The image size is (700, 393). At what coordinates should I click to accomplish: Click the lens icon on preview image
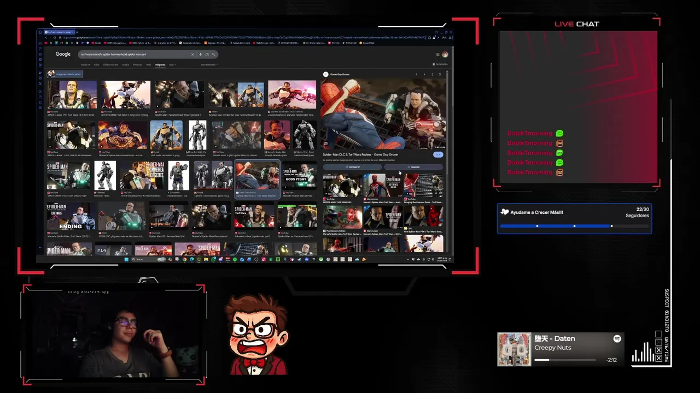pos(326,144)
